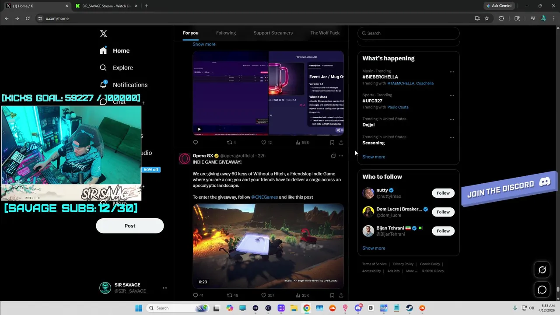Open the floating Grok button
560x315 pixels.
click(x=542, y=270)
